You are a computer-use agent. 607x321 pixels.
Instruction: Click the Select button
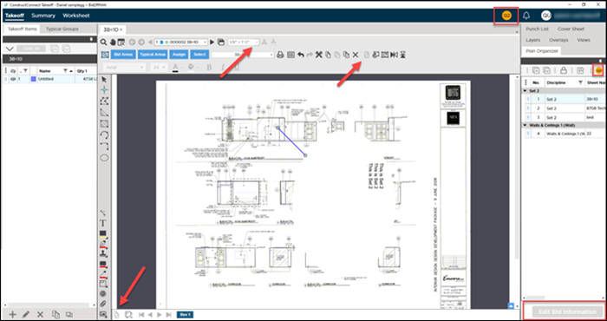click(x=199, y=55)
